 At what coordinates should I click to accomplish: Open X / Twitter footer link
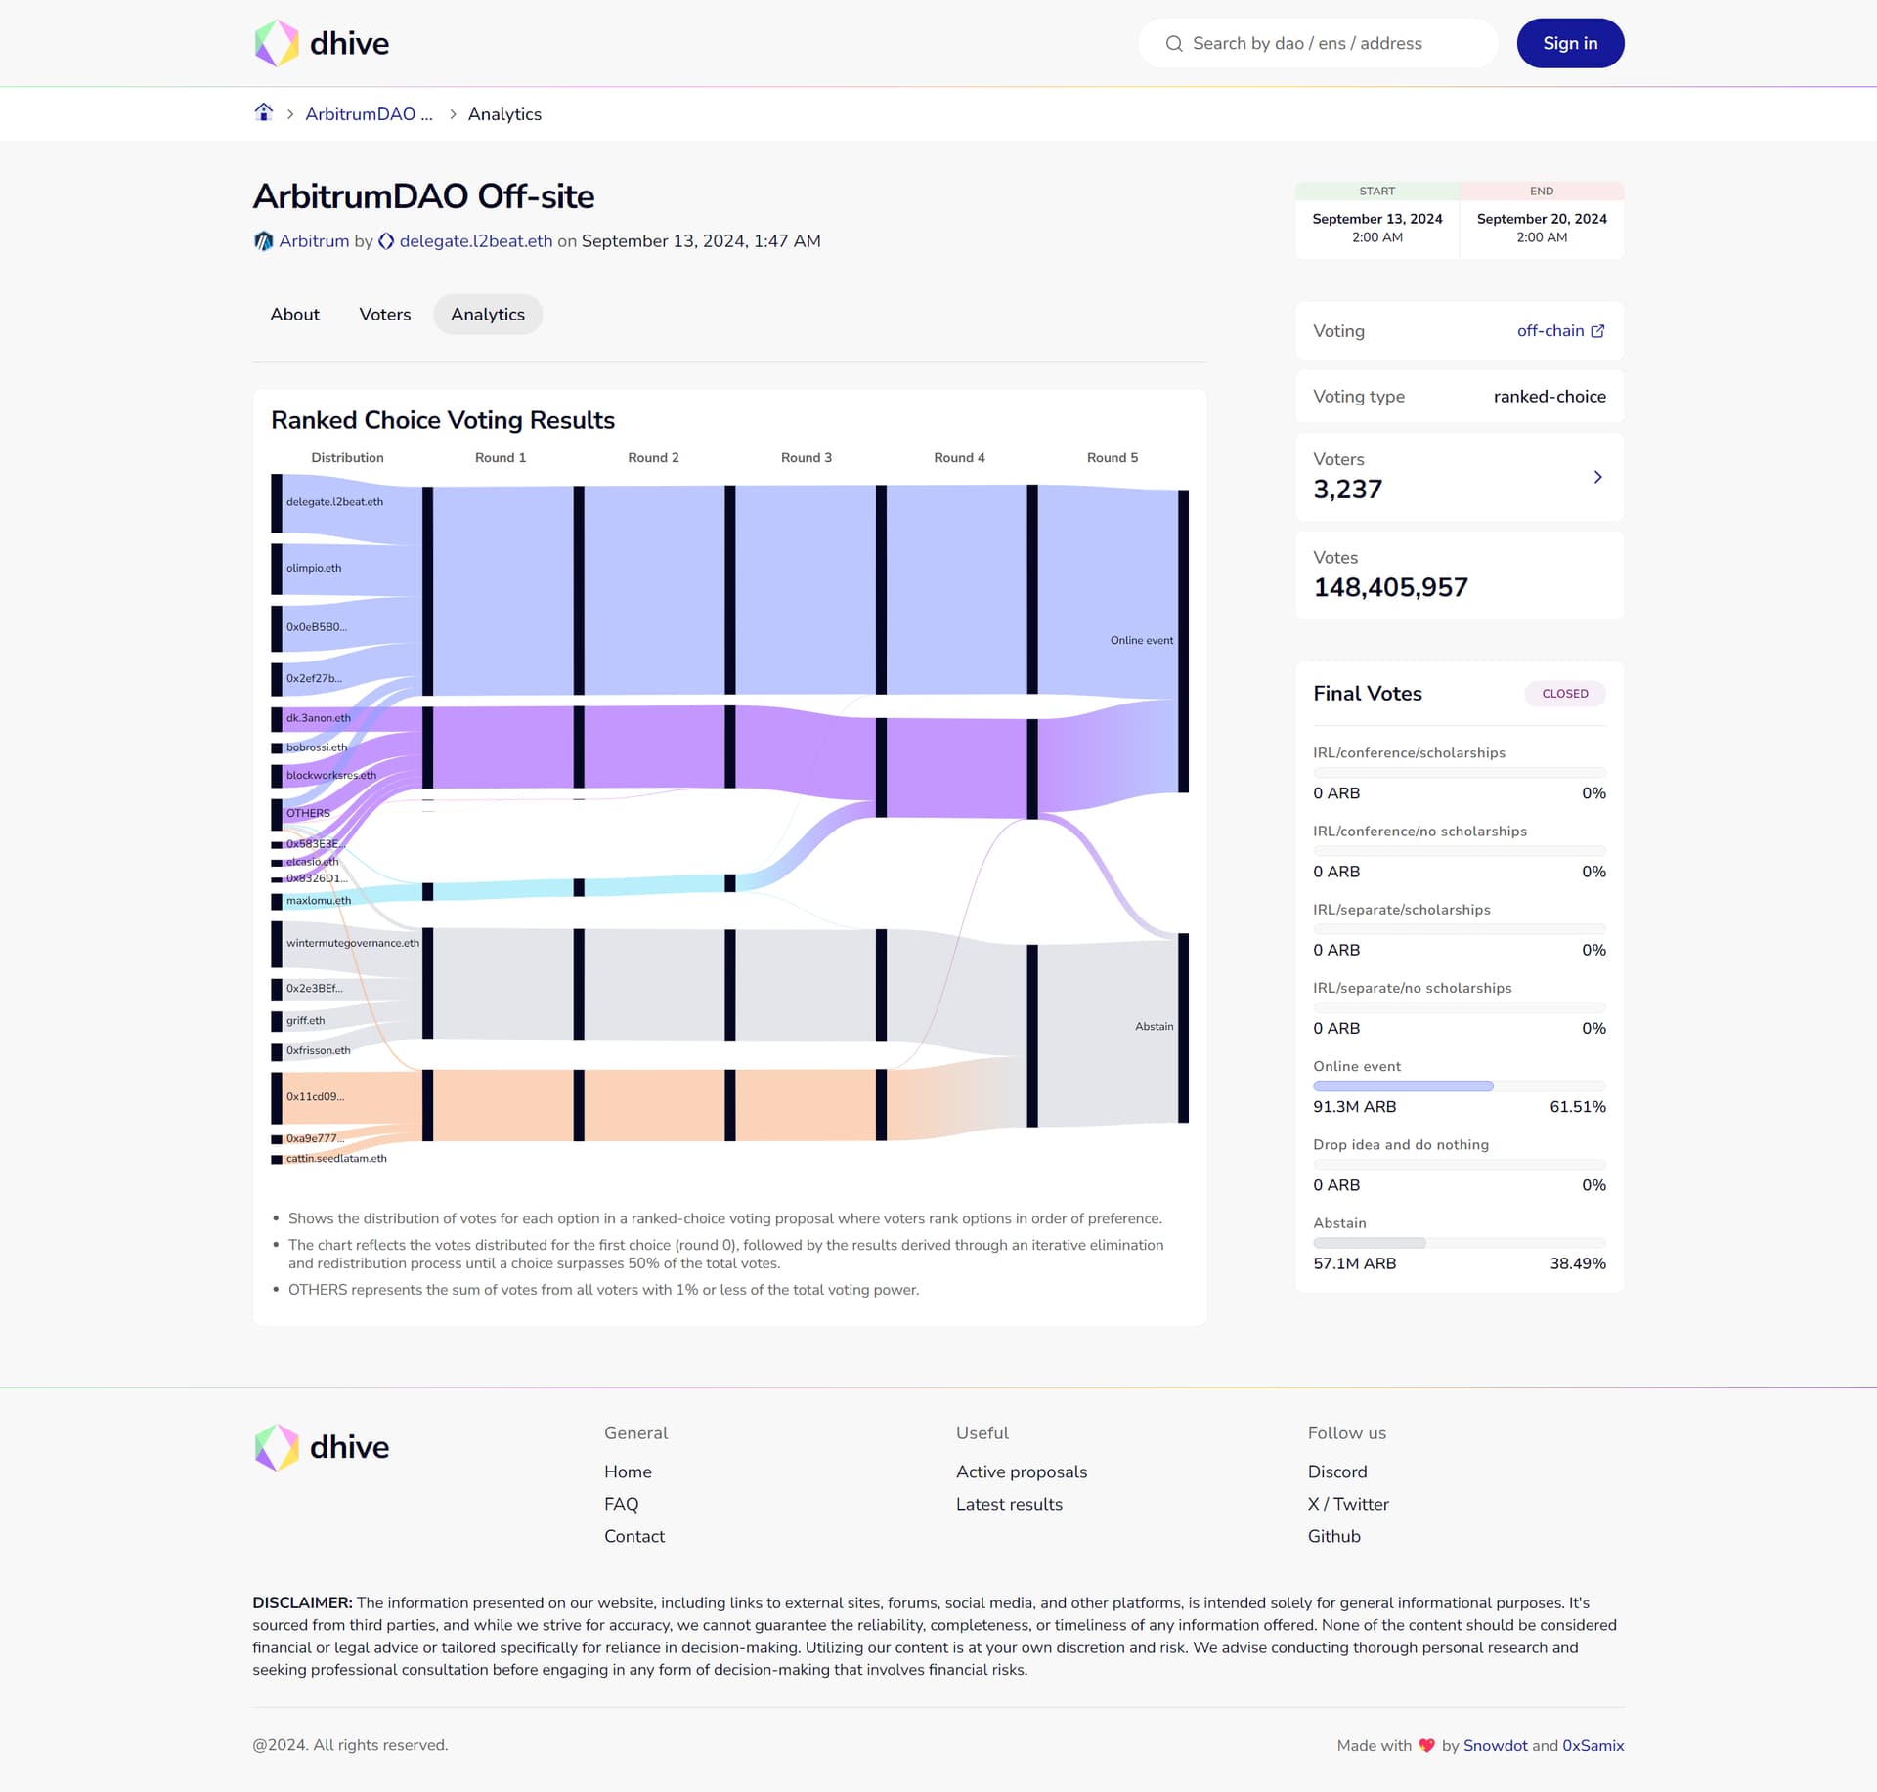click(1348, 1504)
